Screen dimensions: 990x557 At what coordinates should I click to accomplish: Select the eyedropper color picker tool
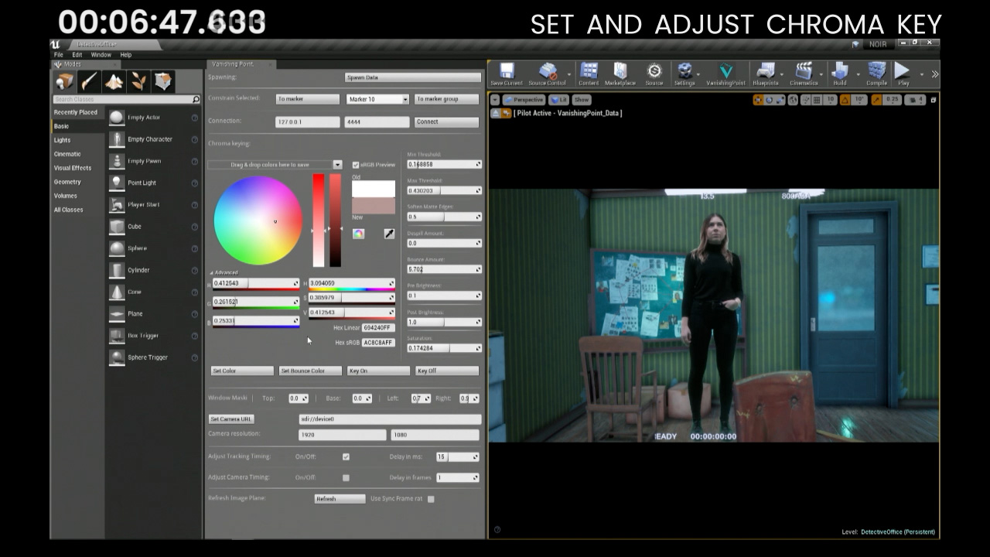tap(389, 234)
